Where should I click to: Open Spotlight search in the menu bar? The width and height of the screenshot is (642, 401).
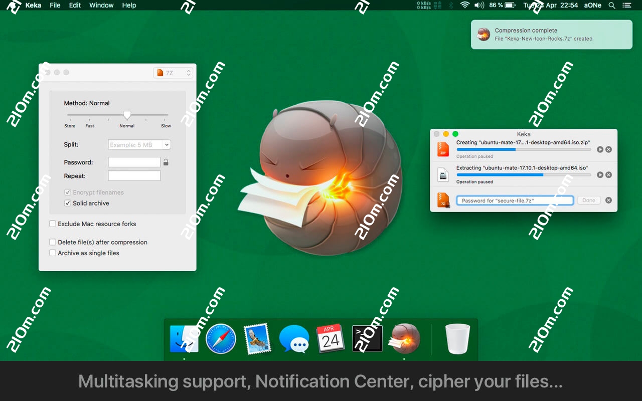point(612,6)
